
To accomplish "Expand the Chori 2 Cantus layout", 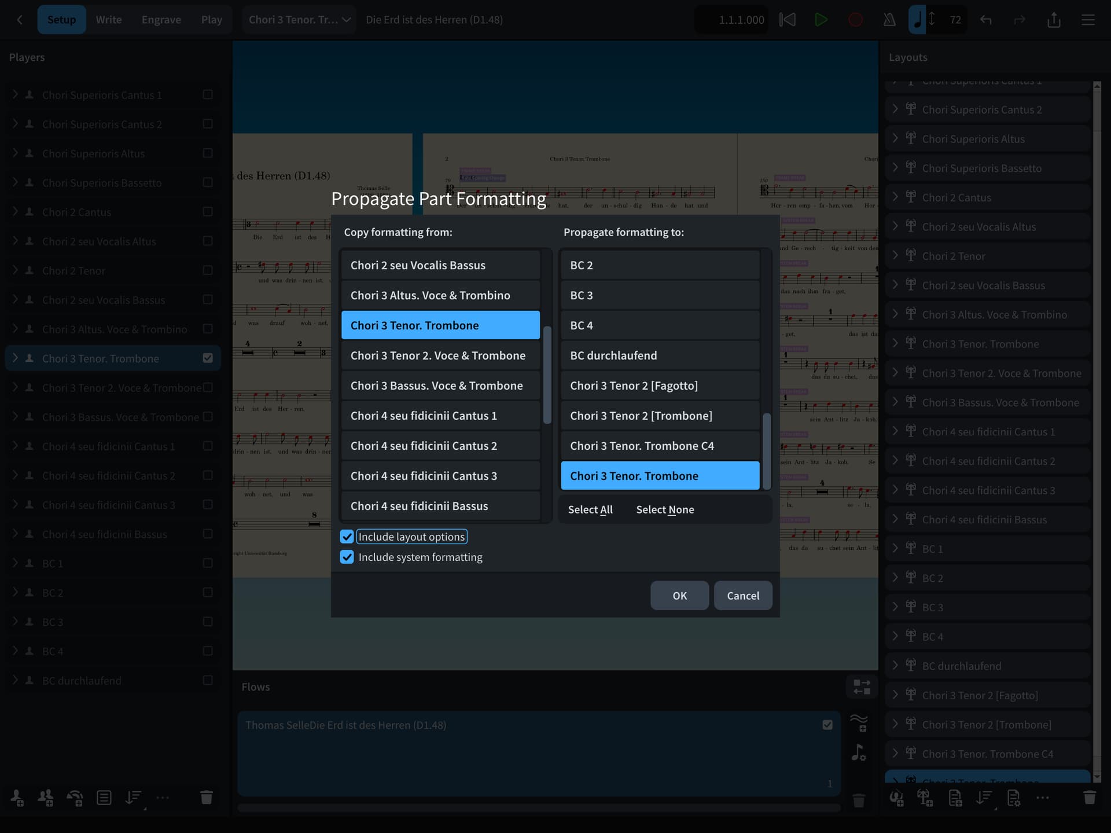I will click(895, 197).
